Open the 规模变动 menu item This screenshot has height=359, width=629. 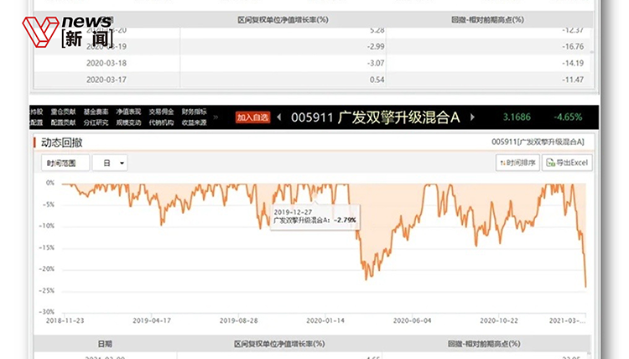pyautogui.click(x=128, y=122)
